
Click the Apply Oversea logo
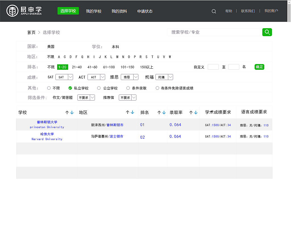[x=24, y=11]
